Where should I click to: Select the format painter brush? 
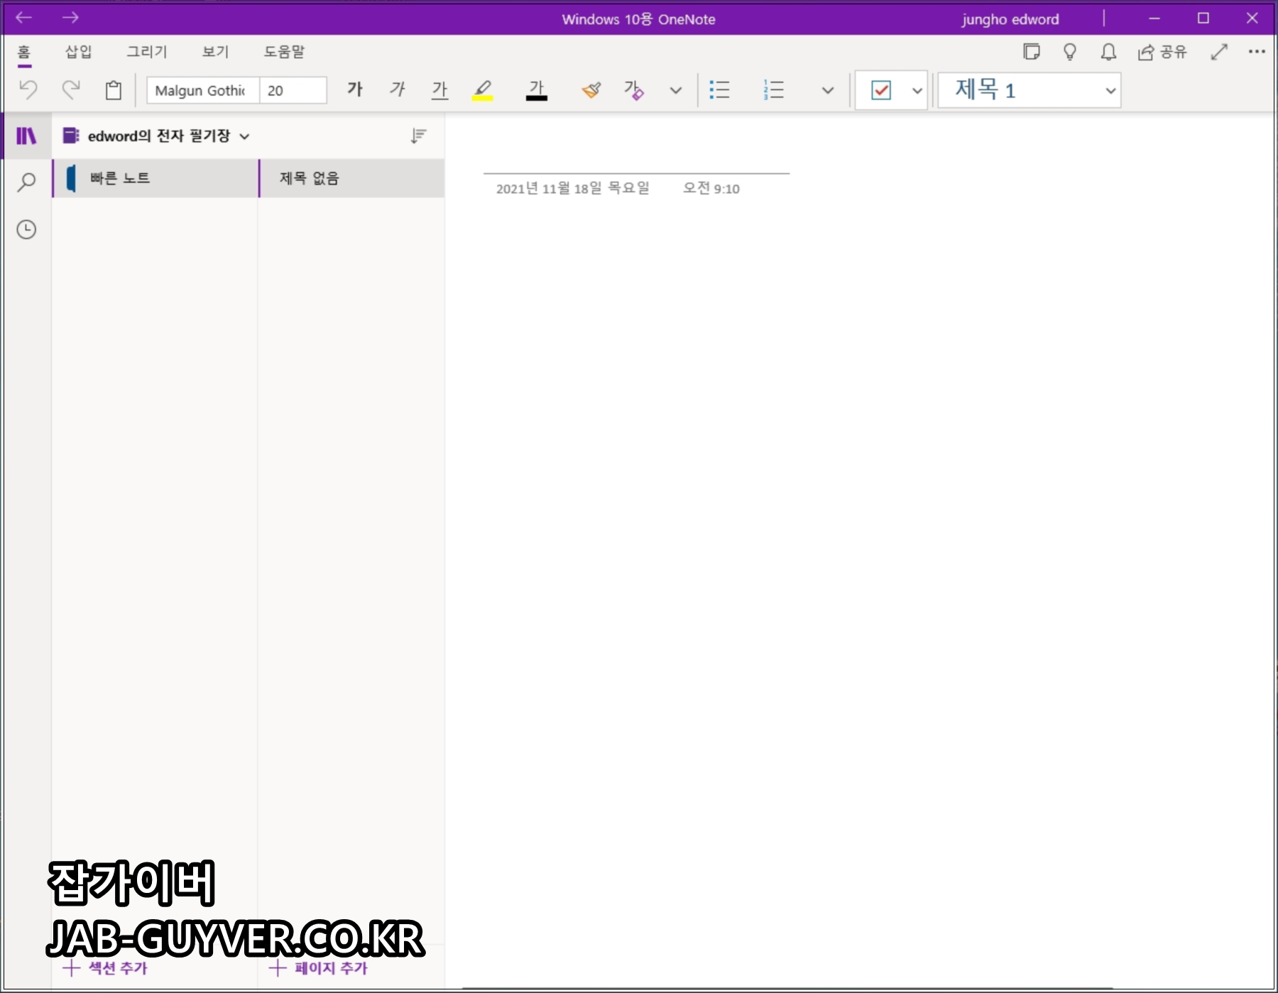[x=591, y=90]
